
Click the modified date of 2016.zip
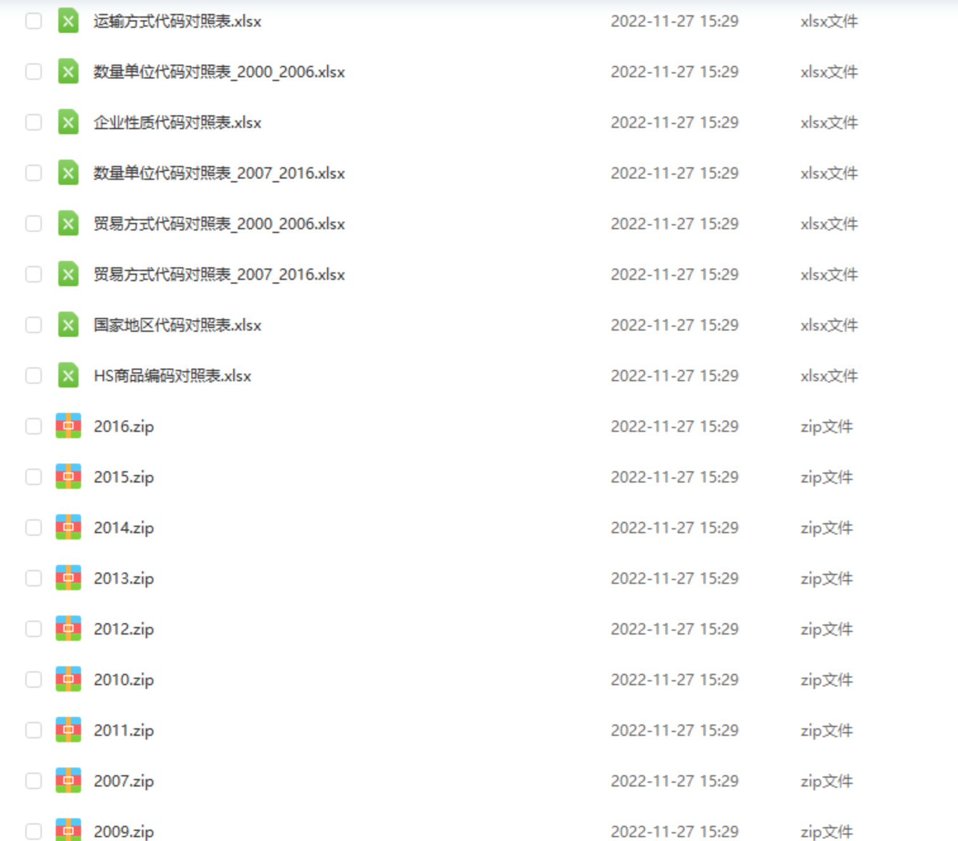[x=675, y=426]
